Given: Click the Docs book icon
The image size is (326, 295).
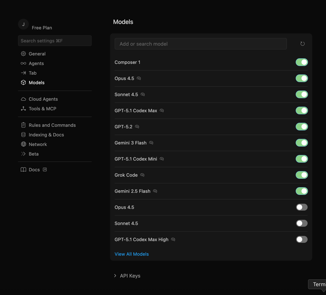Looking at the screenshot, I should (23, 169).
